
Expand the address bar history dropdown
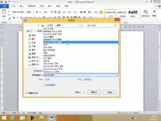[78, 26]
